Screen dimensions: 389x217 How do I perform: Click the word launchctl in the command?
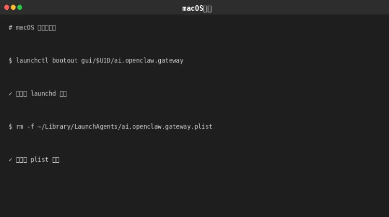[x=32, y=60]
